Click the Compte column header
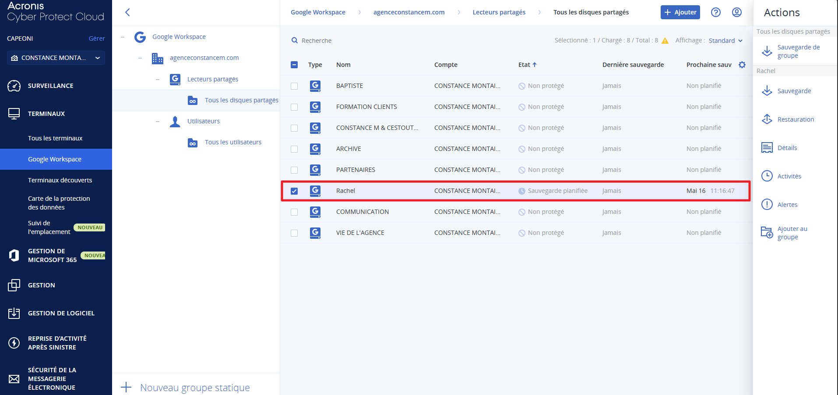 [446, 65]
